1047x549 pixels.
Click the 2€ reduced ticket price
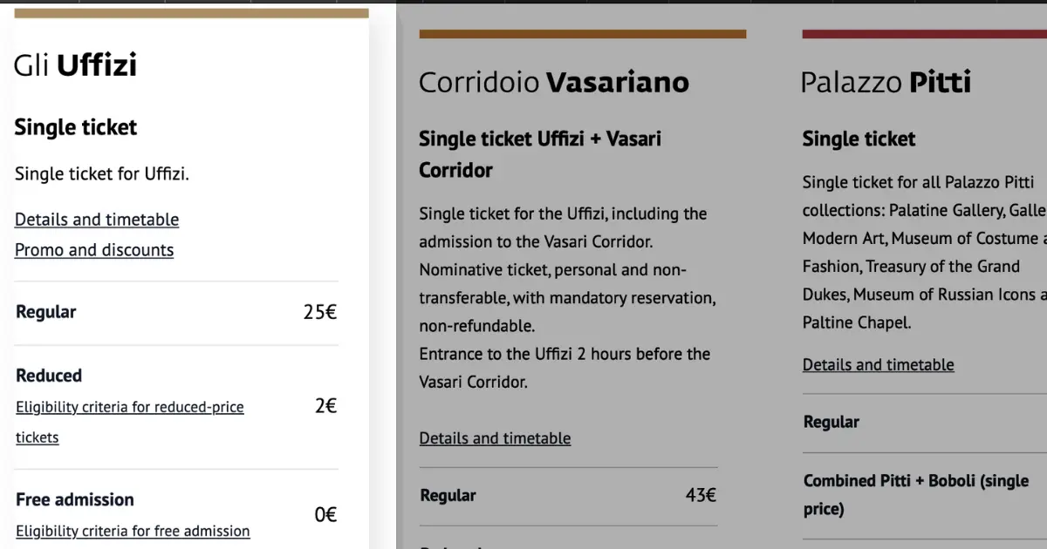(x=325, y=405)
